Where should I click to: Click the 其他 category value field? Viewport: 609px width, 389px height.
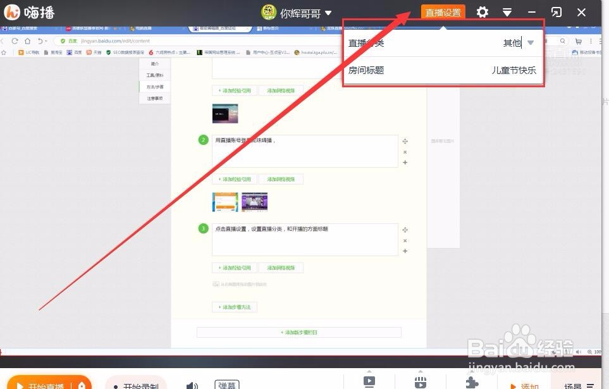tap(512, 43)
